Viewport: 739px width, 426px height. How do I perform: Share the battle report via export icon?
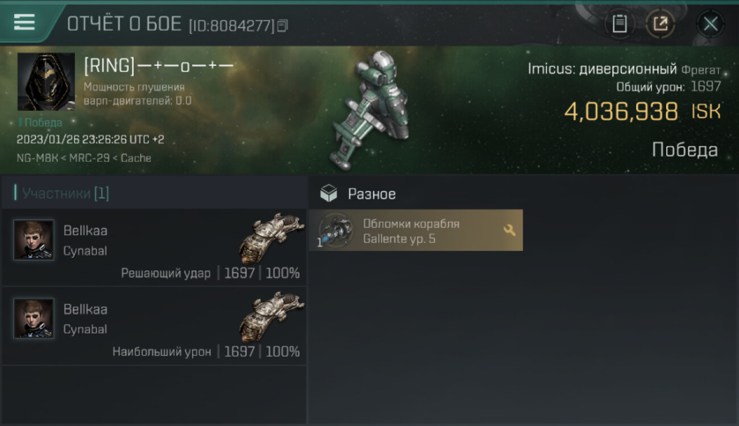[x=661, y=24]
